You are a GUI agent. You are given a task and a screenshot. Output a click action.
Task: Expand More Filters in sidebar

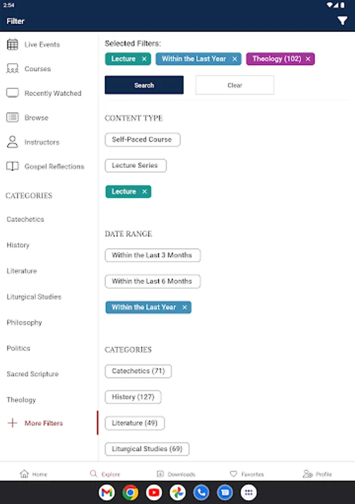coord(43,423)
